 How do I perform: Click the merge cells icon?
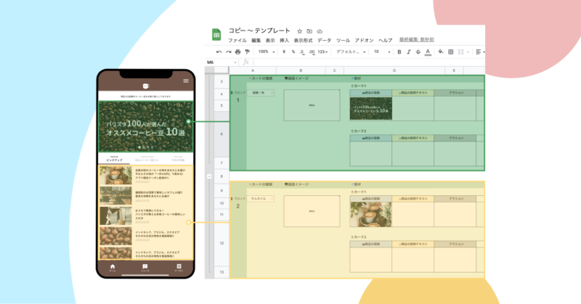460,52
